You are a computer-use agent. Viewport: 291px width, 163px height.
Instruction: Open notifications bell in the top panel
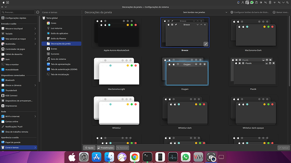[238, 3]
